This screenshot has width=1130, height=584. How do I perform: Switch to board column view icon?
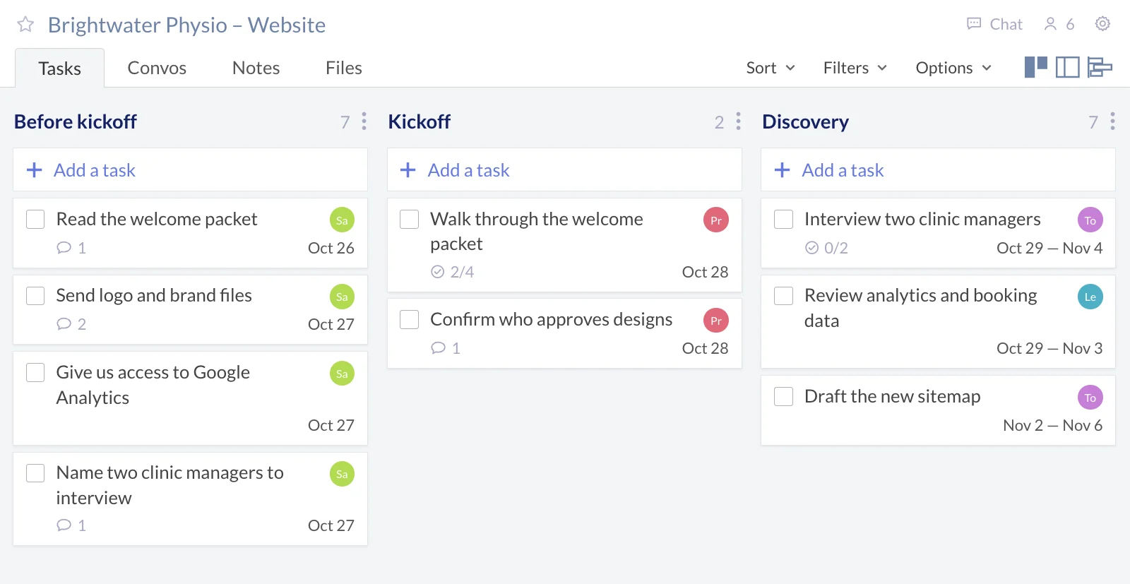coord(1036,67)
